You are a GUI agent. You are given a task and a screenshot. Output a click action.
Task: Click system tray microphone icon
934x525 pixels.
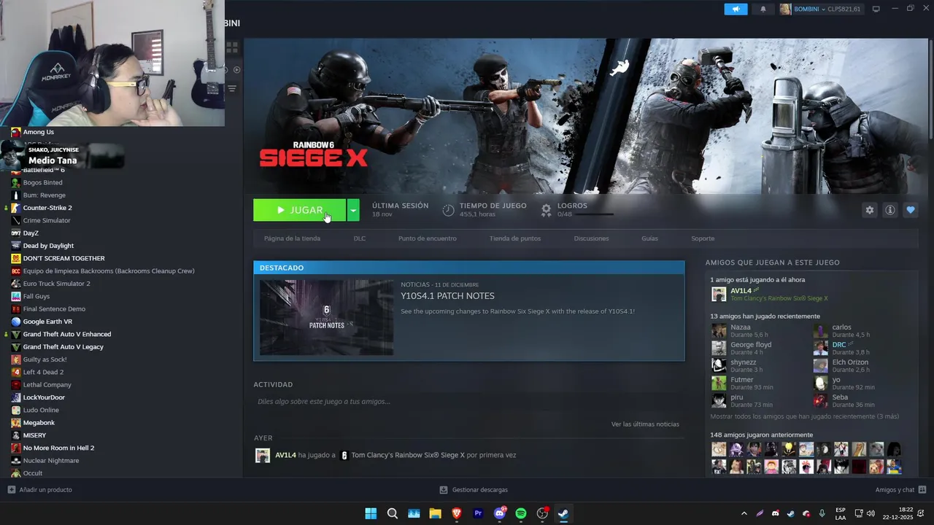pyautogui.click(x=822, y=513)
